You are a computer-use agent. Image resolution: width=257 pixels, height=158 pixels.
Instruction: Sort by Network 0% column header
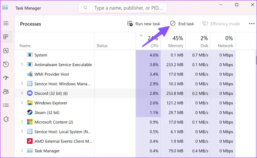click(223, 41)
